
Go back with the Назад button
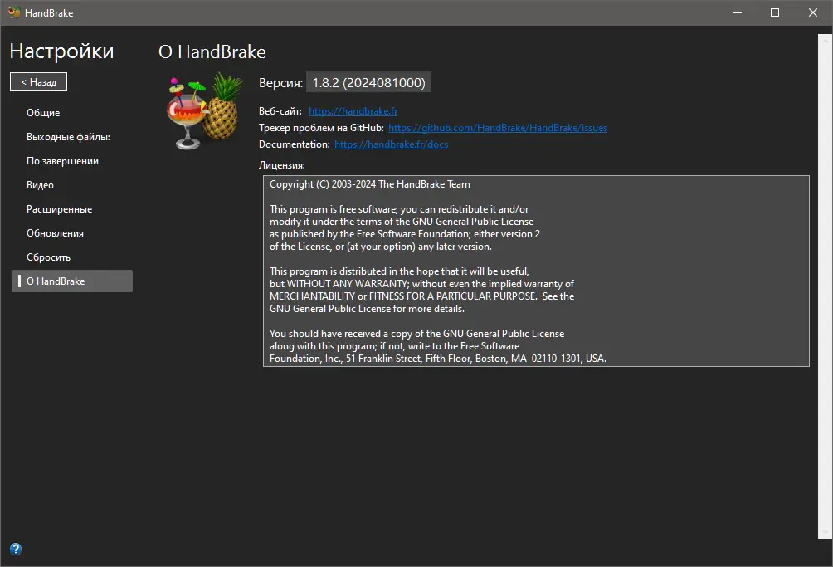(39, 82)
